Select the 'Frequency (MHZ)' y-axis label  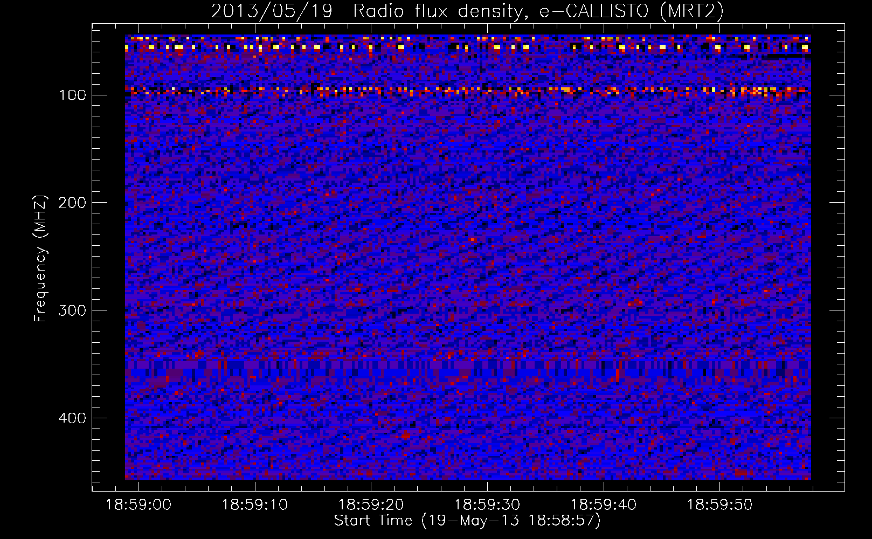point(40,258)
